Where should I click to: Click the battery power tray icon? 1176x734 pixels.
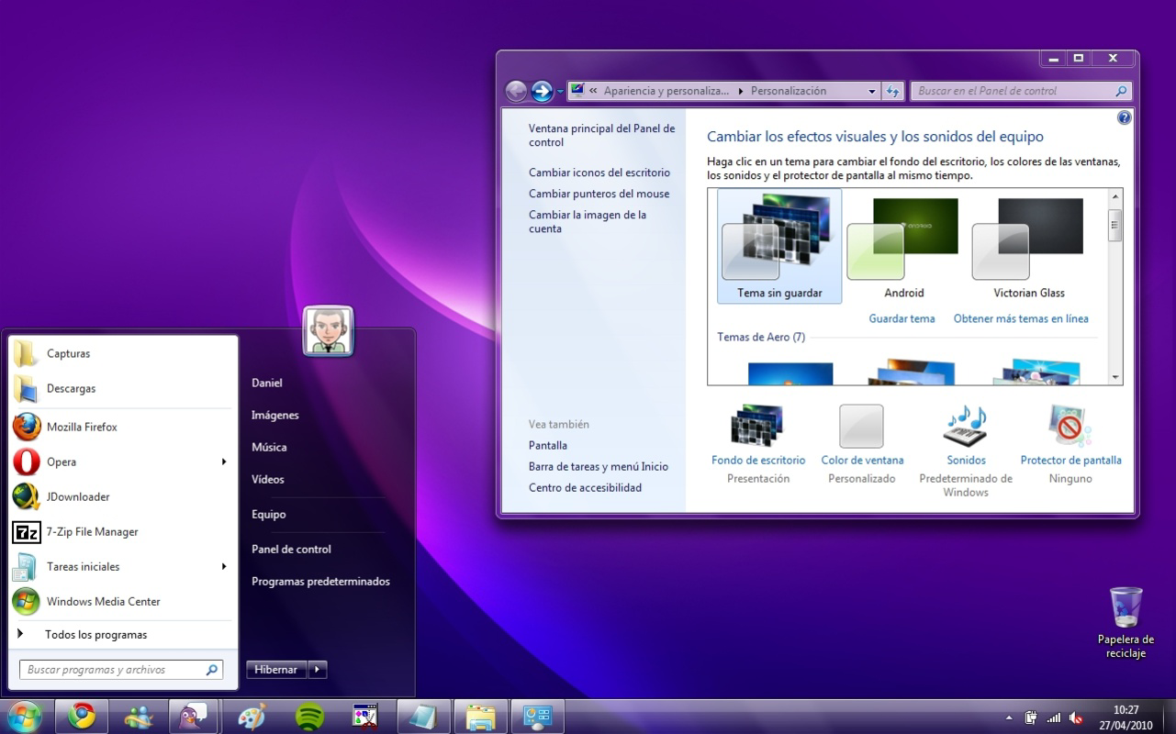[1031, 717]
